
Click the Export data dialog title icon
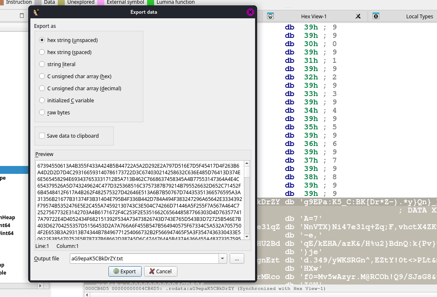click(36, 12)
